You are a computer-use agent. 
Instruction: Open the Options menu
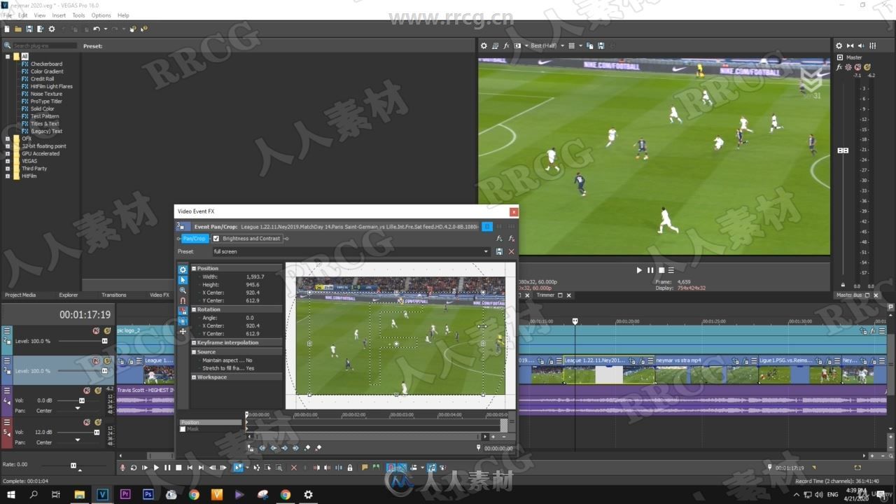[101, 15]
